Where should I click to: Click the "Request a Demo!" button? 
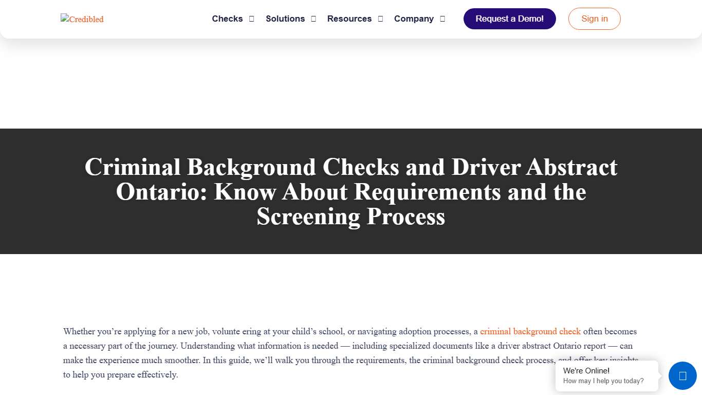509,19
